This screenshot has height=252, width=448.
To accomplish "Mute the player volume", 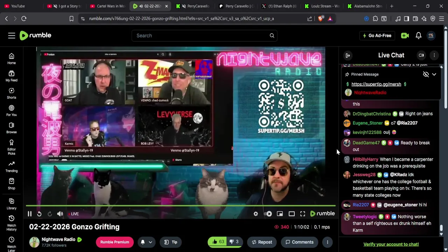I will (60, 214).
